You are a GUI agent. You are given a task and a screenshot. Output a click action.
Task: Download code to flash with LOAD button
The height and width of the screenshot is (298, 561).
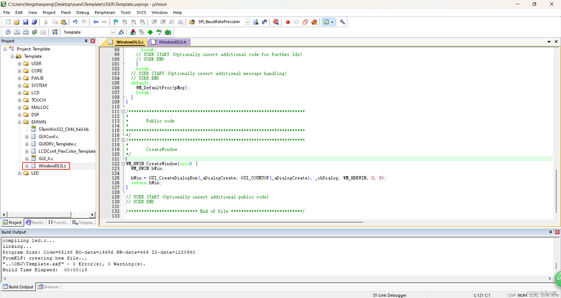55,32
